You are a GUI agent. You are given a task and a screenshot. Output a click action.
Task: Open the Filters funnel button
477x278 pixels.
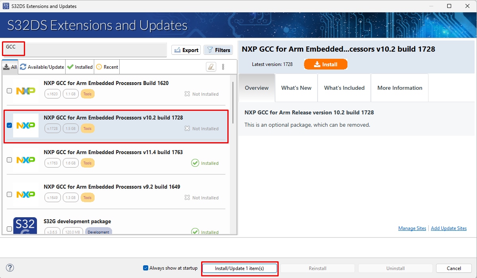point(218,50)
